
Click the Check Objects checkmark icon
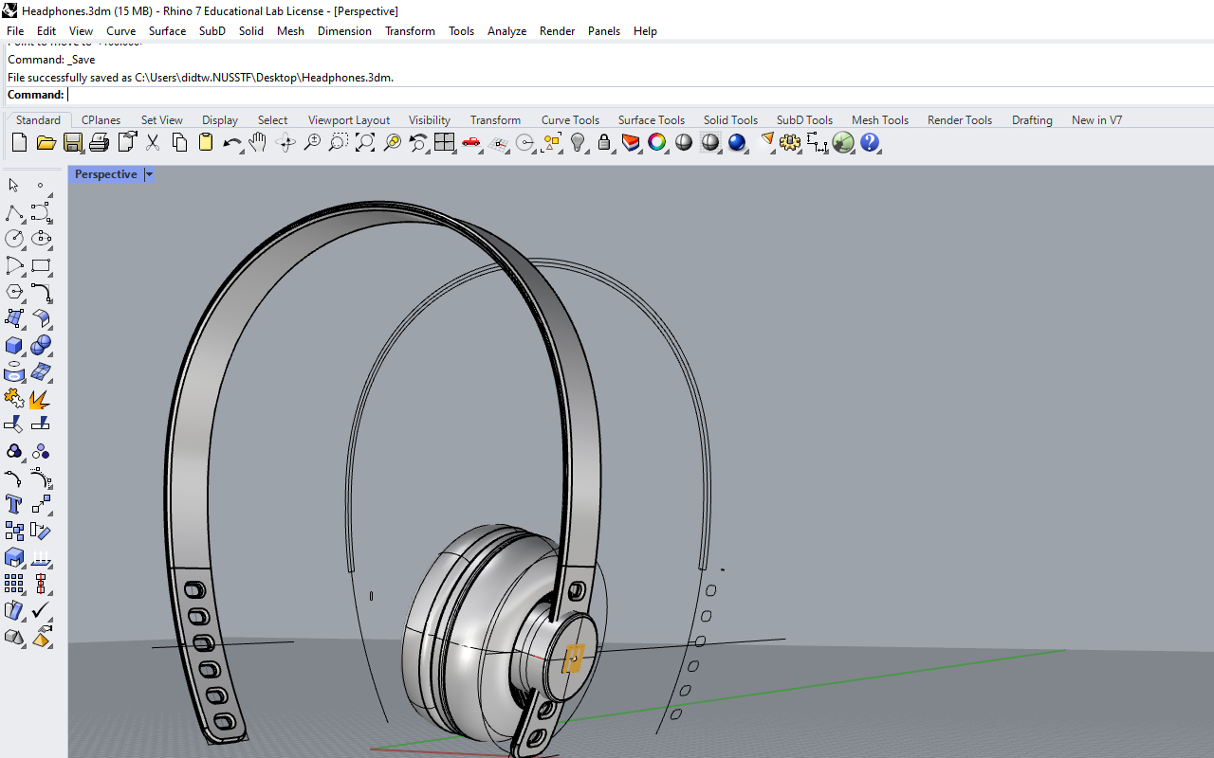pos(41,610)
